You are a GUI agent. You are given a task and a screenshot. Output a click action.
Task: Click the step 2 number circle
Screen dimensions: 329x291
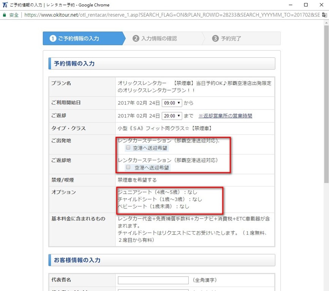coord(136,39)
